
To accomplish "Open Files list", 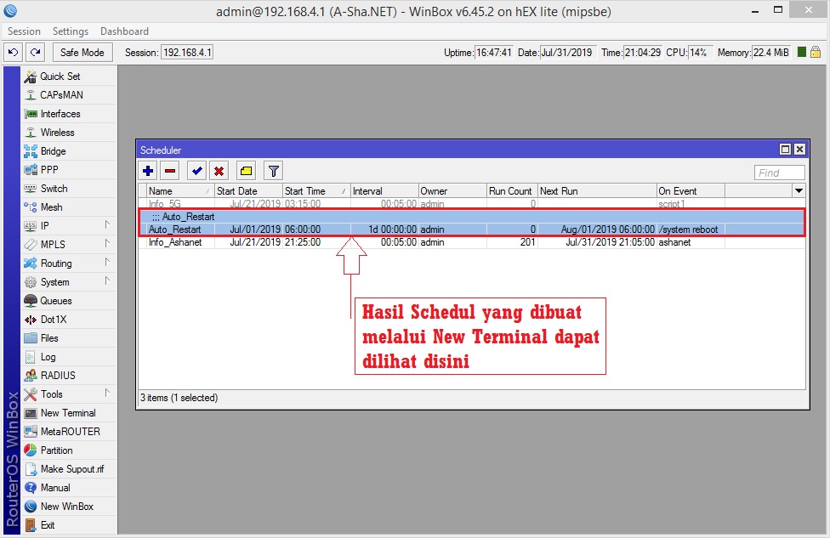I will [x=49, y=338].
